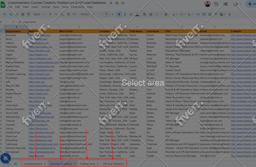Image resolution: width=256 pixels, height=167 pixels.
Task: Click the video meeting camera icon
Action: click(235, 4)
